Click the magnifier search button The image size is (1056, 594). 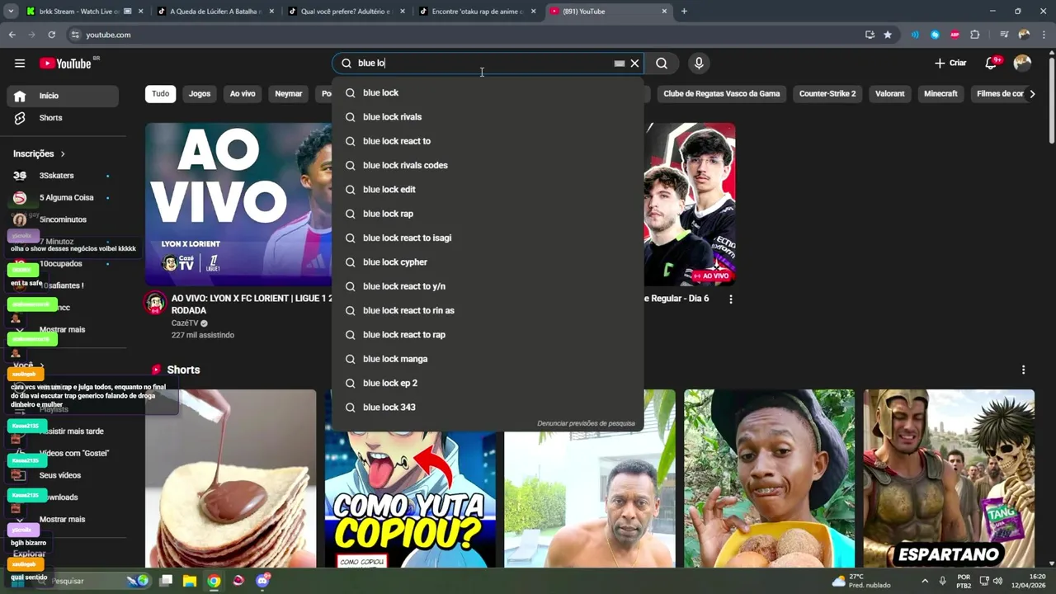coord(662,64)
